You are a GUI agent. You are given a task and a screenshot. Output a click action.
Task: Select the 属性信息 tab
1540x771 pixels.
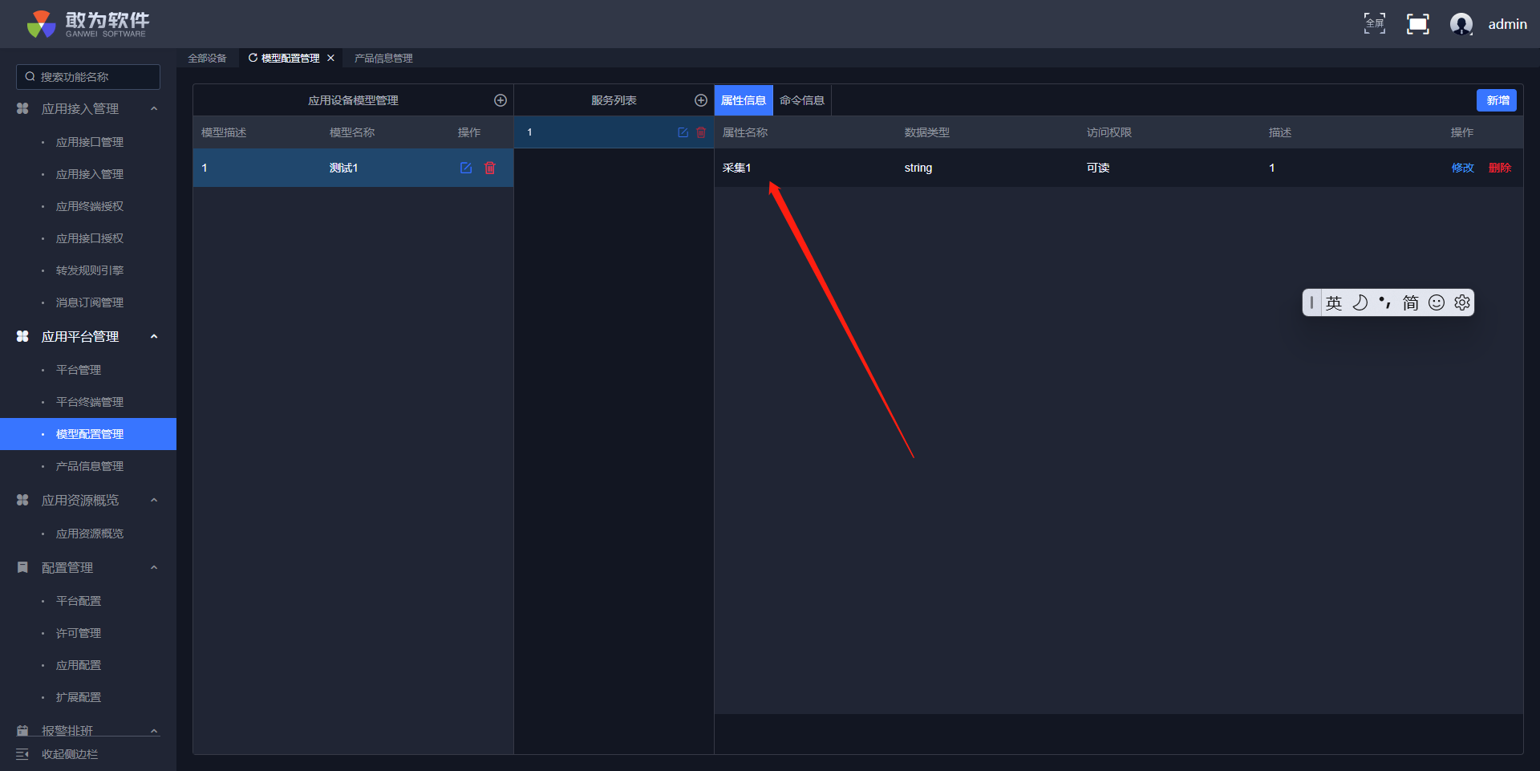tap(744, 100)
